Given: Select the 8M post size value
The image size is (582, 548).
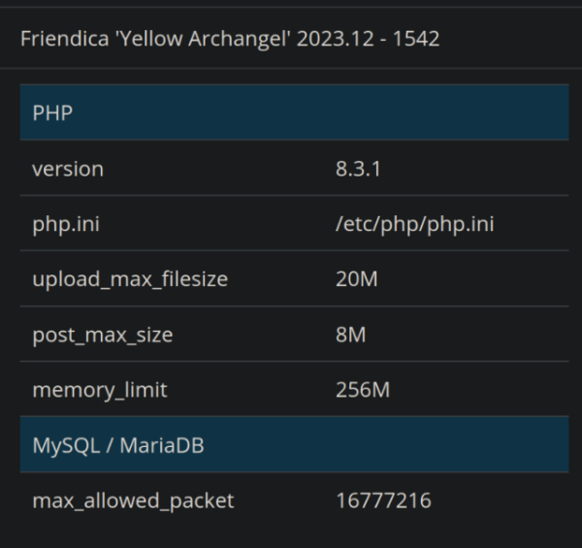Looking at the screenshot, I should [351, 335].
